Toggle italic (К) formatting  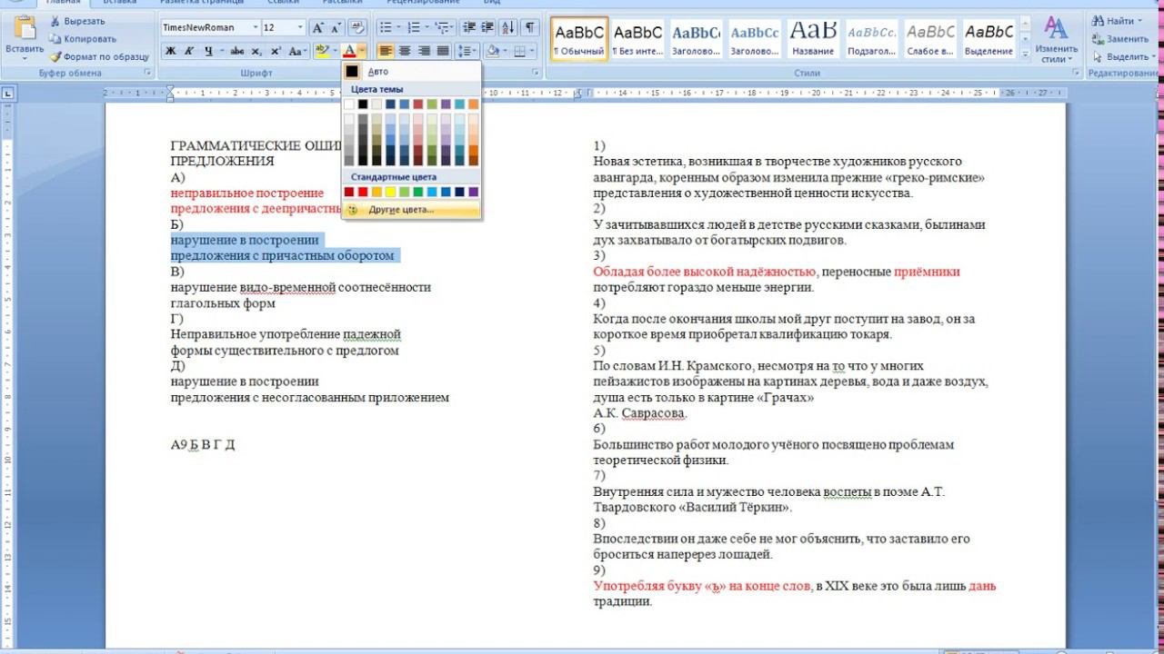click(190, 52)
